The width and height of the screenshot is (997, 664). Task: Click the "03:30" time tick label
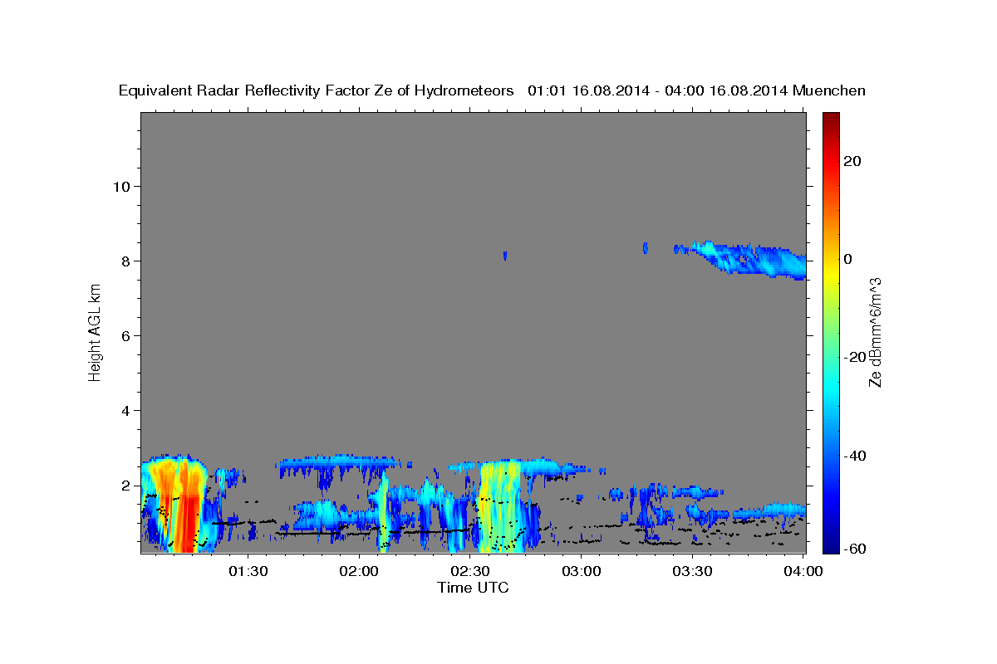[x=692, y=571]
